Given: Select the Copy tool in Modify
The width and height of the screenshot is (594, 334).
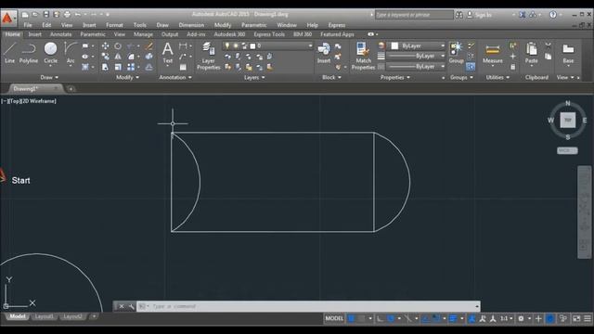Looking at the screenshot, I should click(x=105, y=57).
